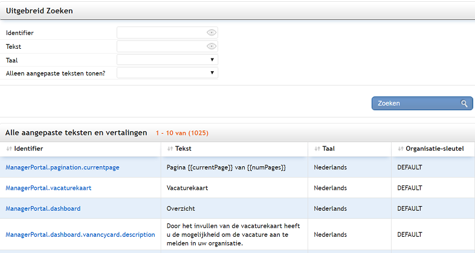Click the Organisatie-sleutel column header

coord(433,149)
